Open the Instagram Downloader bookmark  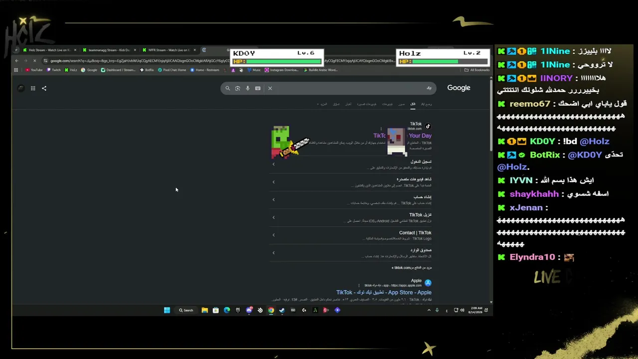(x=281, y=70)
